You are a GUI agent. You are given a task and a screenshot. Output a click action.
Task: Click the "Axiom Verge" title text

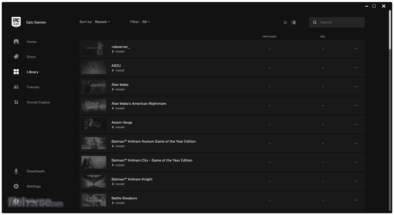122,122
